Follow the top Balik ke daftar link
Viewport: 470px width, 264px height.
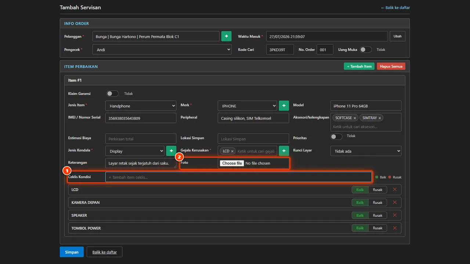click(395, 7)
